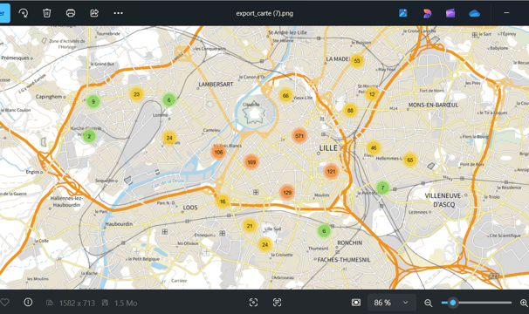Open the OneDrive cloud icon

point(474,13)
